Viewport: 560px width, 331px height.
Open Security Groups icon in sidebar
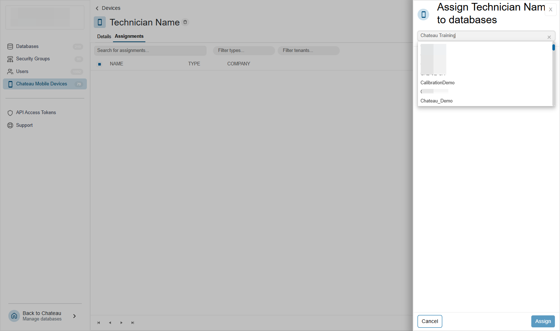[10, 59]
